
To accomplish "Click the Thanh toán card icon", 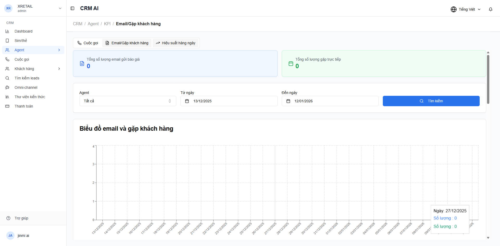I will click(x=7, y=106).
